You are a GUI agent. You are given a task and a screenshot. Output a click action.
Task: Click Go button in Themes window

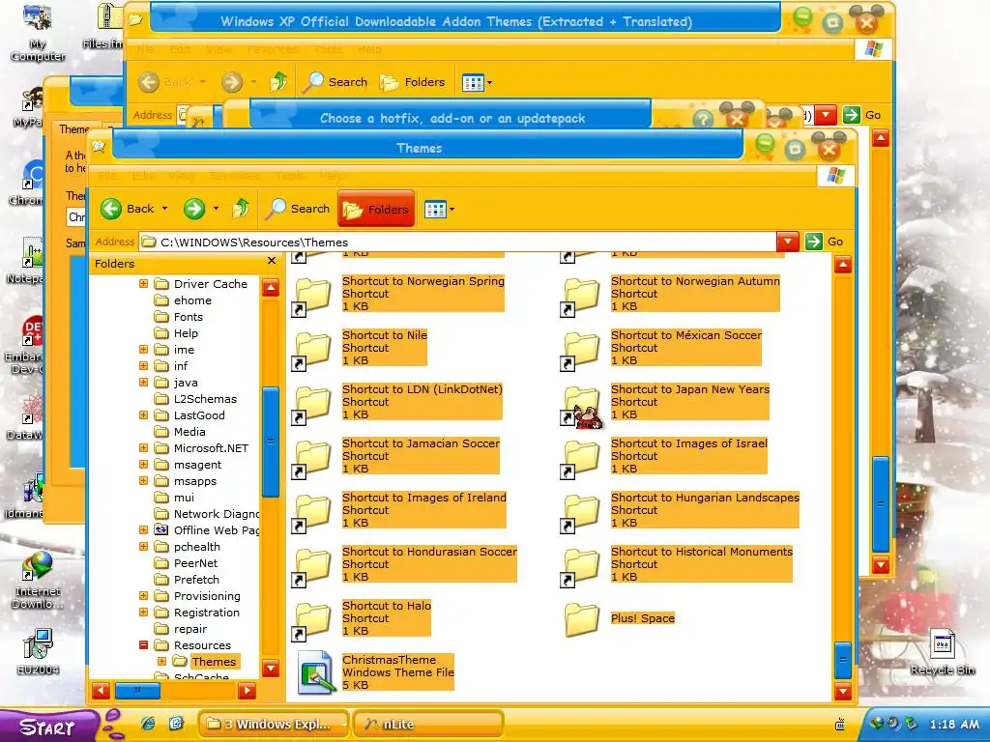825,242
